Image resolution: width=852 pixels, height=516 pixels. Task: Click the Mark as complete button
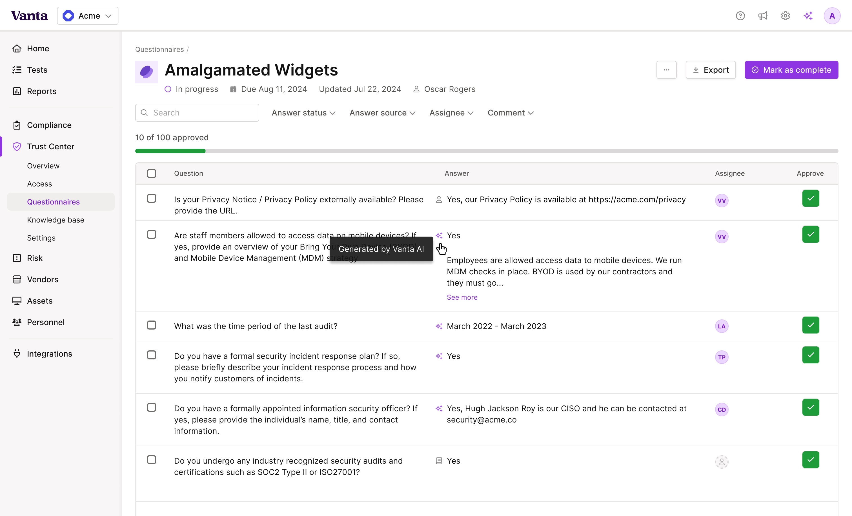click(x=791, y=70)
